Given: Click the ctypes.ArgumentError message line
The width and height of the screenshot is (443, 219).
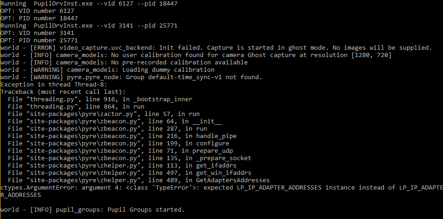Looking at the screenshot, I should click(x=221, y=191).
